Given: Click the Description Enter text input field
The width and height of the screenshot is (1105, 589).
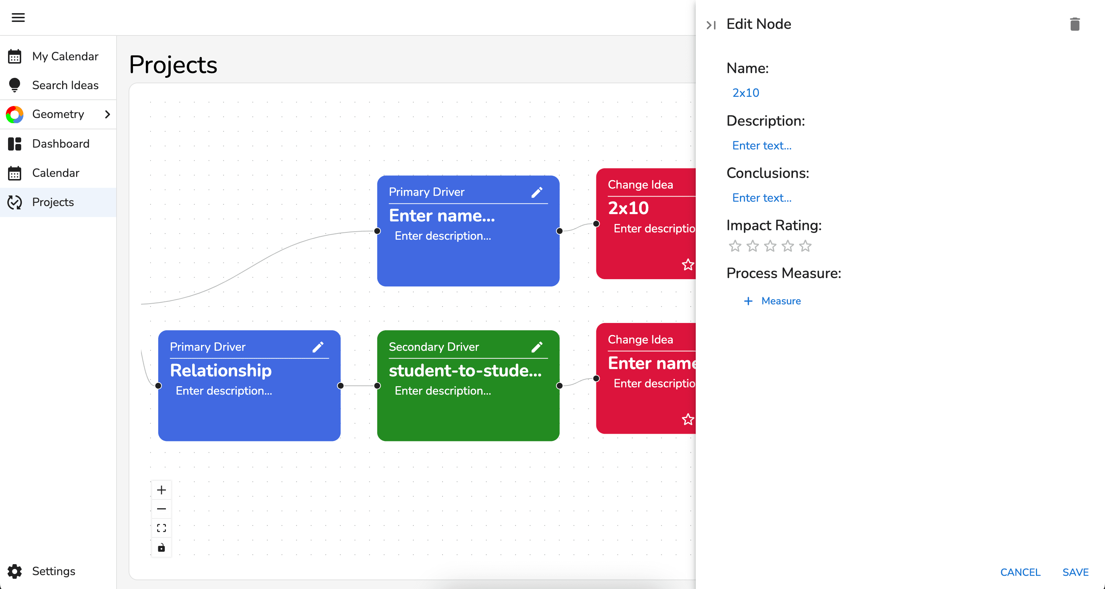Looking at the screenshot, I should [x=762, y=145].
